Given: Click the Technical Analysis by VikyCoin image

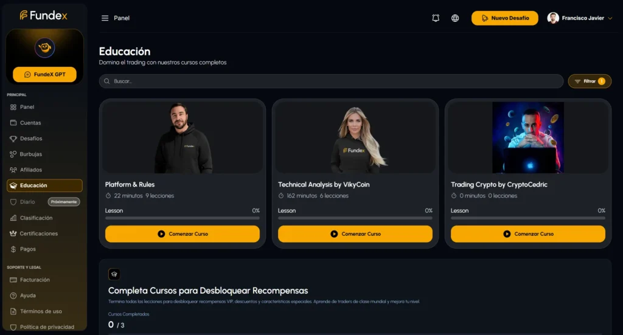Looking at the screenshot, I should click(355, 137).
